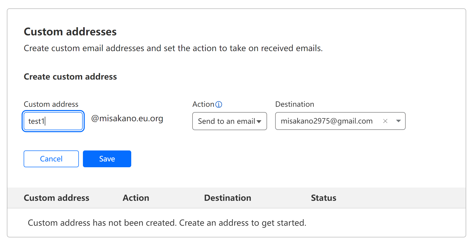Click the Action column header
The width and height of the screenshot is (471, 244).
click(136, 198)
